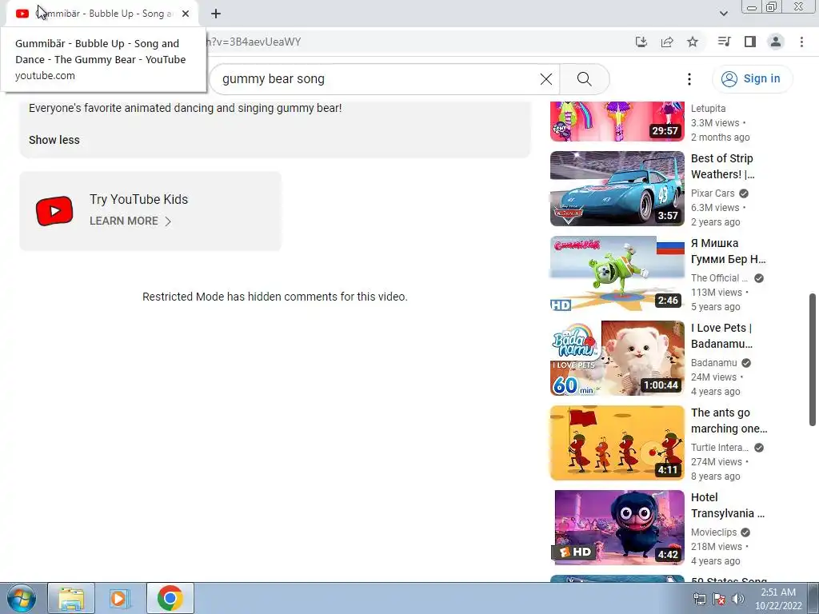Expand the tab search chevron in title bar
This screenshot has width=819, height=614.
coord(723,14)
